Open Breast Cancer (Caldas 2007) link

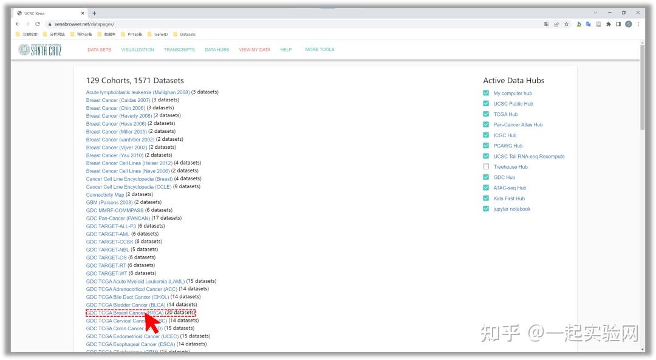118,100
